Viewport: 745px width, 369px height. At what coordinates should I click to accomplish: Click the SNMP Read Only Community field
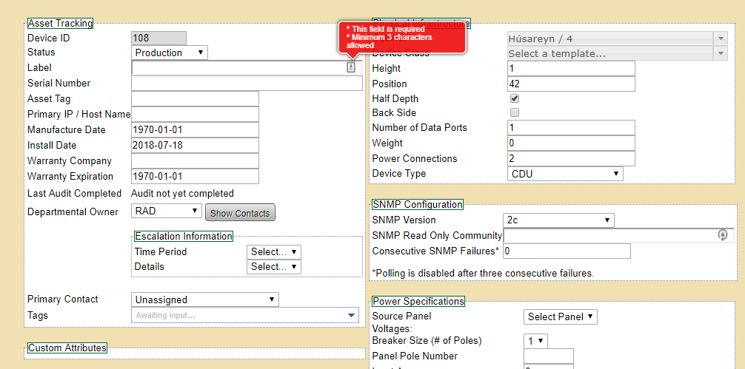(619, 235)
